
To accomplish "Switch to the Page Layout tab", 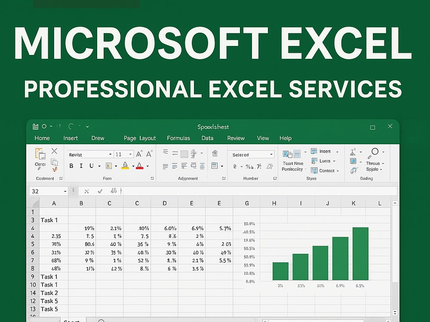I will pyautogui.click(x=140, y=138).
